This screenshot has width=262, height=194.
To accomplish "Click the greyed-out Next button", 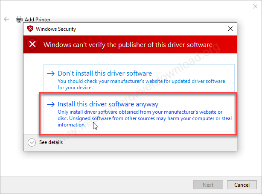I will coord(208,185).
